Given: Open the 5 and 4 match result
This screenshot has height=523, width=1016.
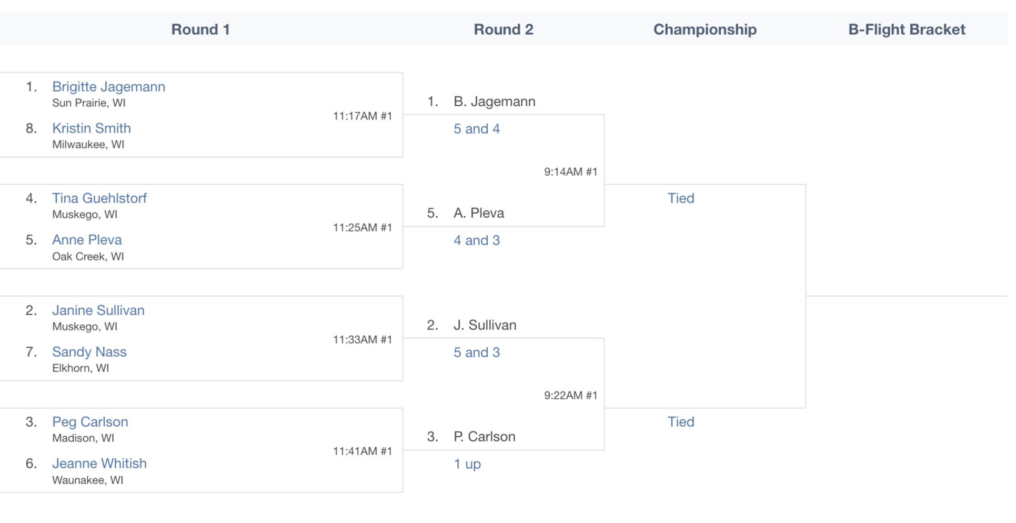Looking at the screenshot, I should coord(477,128).
